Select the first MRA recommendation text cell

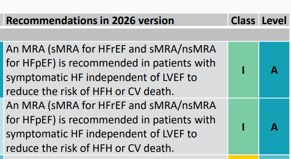pos(115,70)
